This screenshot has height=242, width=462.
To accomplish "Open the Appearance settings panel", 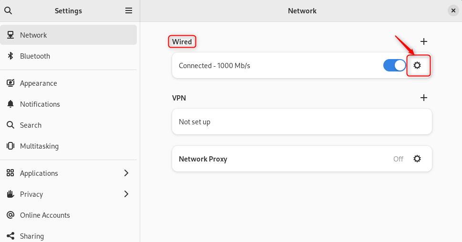I will point(68,83).
